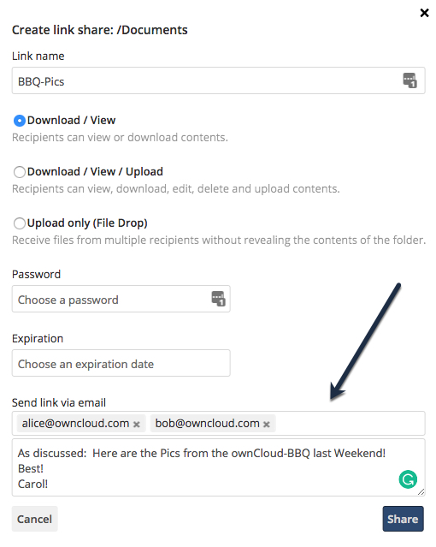
Task: Select the bob@owncloud.com email tag
Action: tap(208, 424)
